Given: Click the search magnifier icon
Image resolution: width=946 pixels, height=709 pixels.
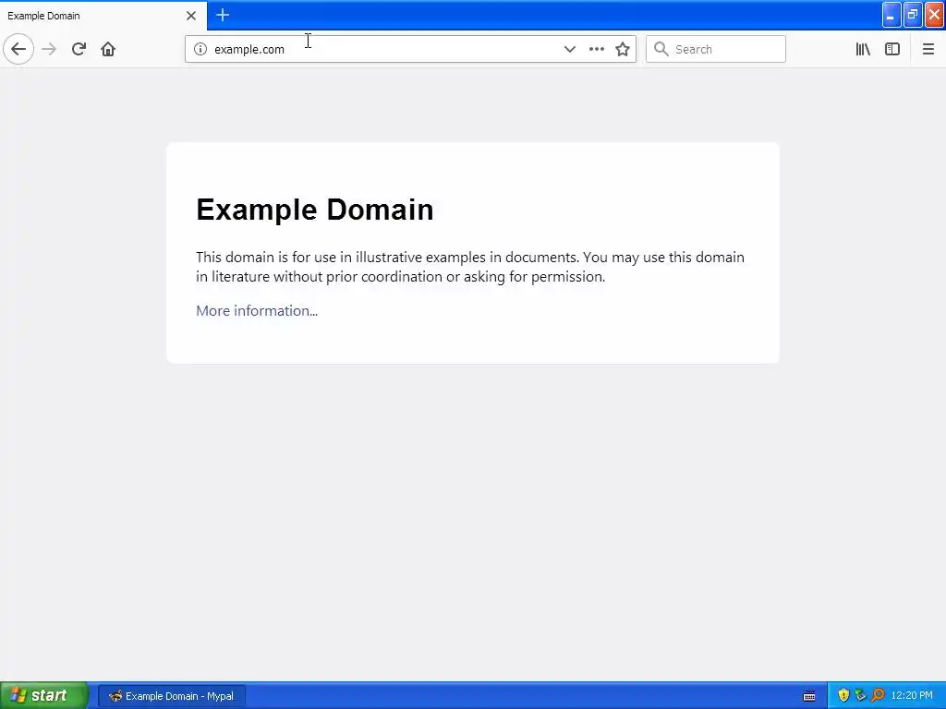Looking at the screenshot, I should (661, 49).
